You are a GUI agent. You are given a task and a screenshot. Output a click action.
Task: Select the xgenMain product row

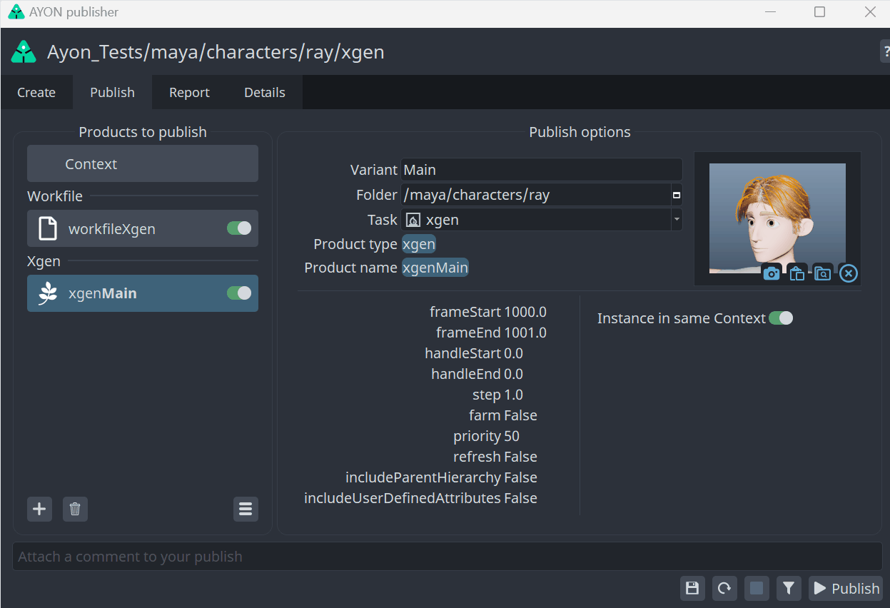pyautogui.click(x=143, y=293)
